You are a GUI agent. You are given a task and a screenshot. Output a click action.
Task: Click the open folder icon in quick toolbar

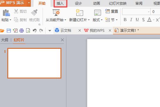2,31
